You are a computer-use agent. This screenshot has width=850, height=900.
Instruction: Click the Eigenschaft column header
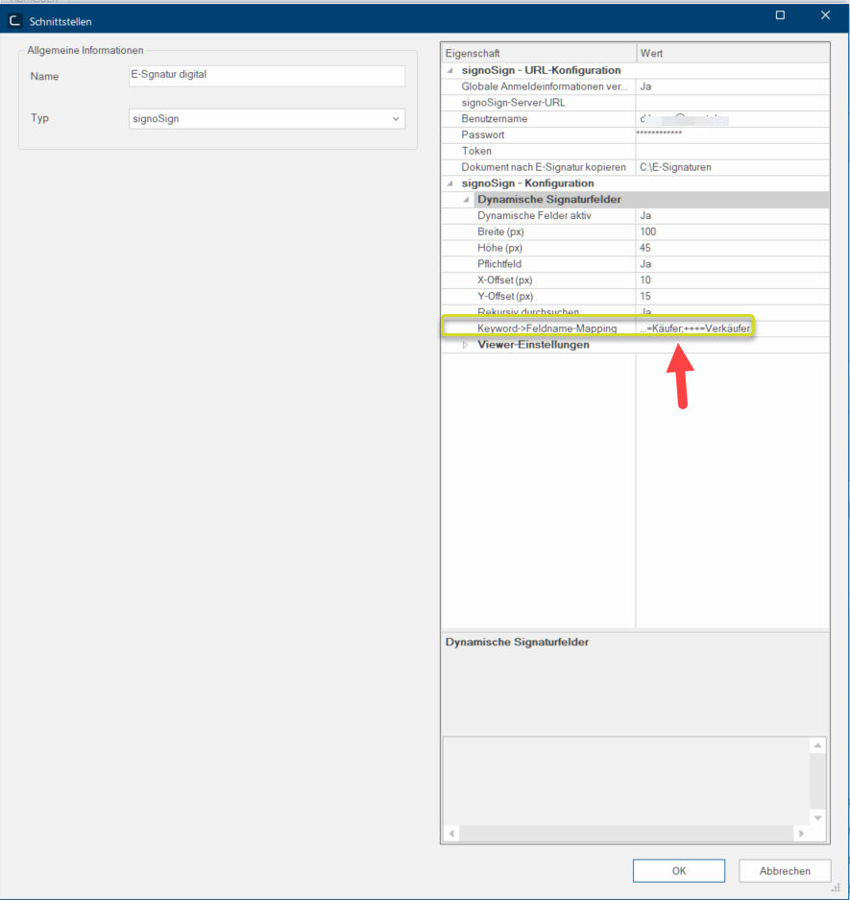pyautogui.click(x=538, y=53)
